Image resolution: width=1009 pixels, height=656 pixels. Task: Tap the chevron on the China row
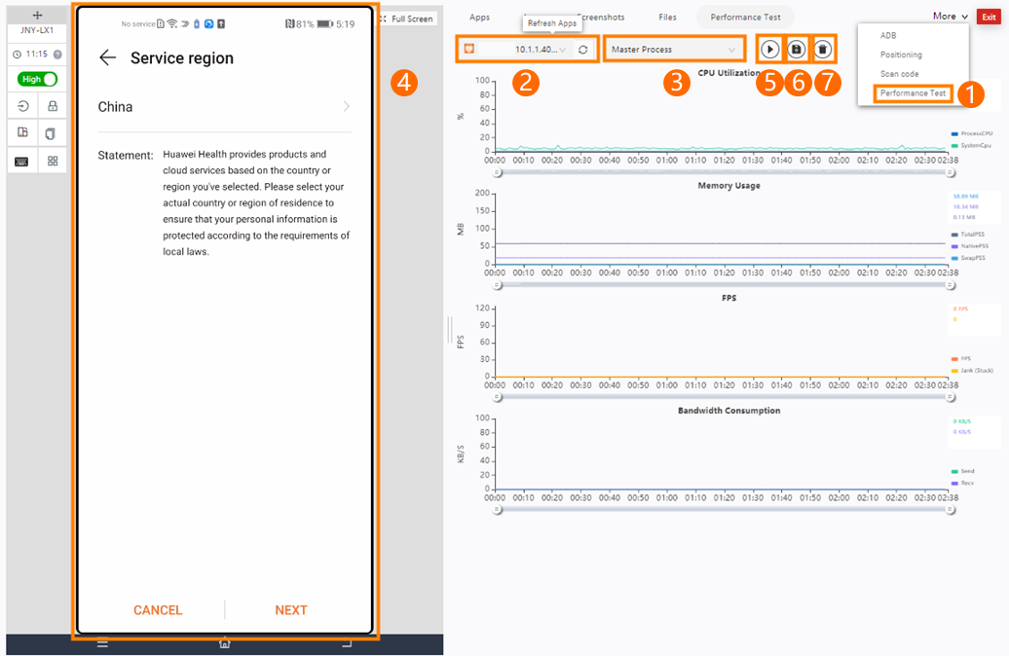coord(346,106)
